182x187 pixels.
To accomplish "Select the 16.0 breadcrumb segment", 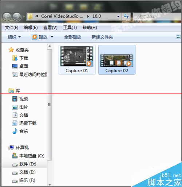I will 96,16.
